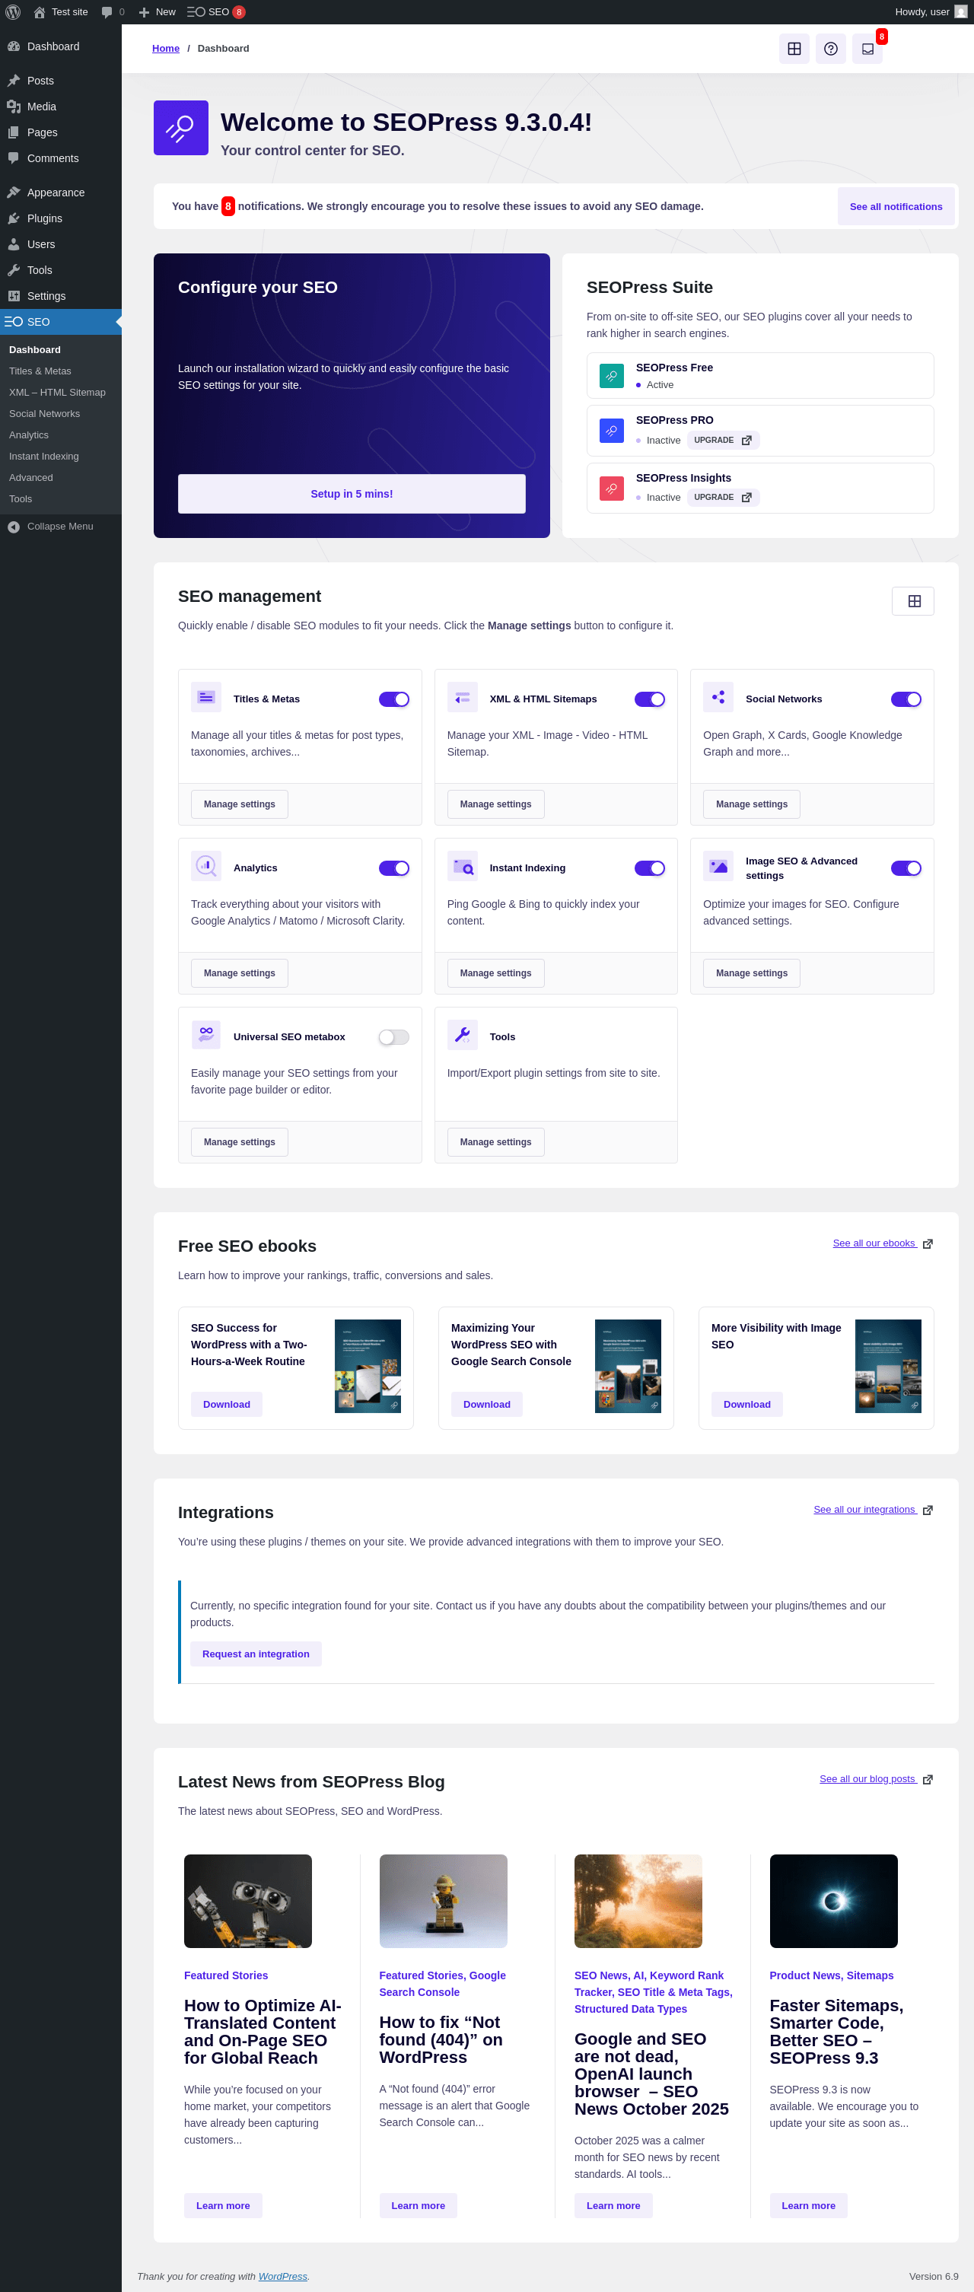974x2292 pixels.
Task: Disable the Social Networks toggle
Action: point(906,699)
